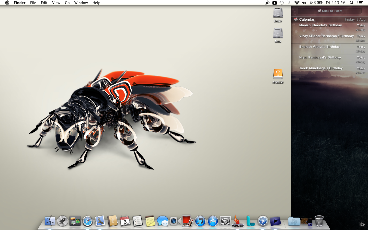Open yellow Notes pad in Dock
The image size is (368, 230).
point(150,221)
